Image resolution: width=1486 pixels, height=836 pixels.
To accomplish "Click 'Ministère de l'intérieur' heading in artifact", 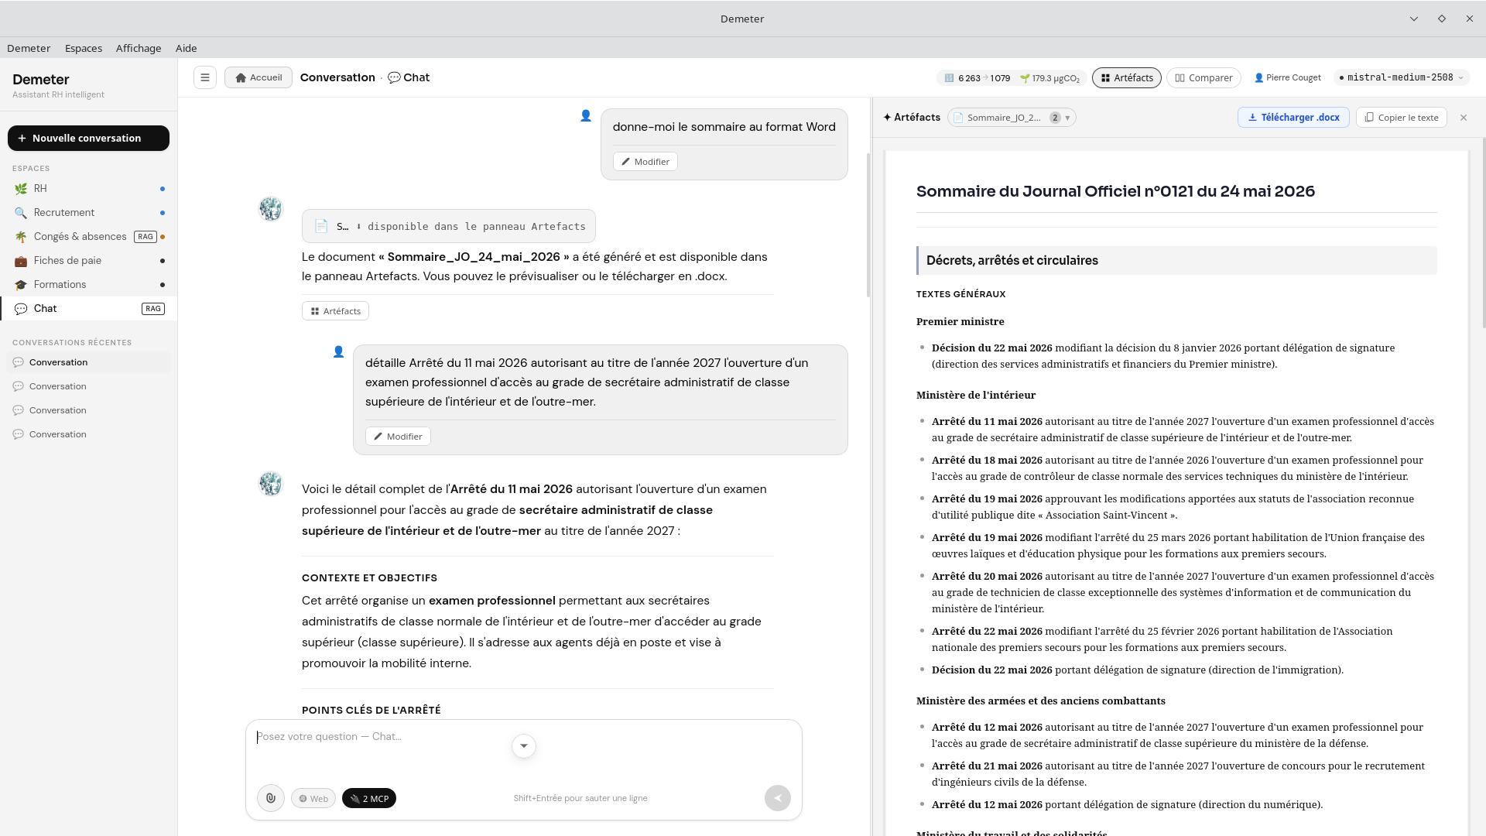I will click(975, 396).
